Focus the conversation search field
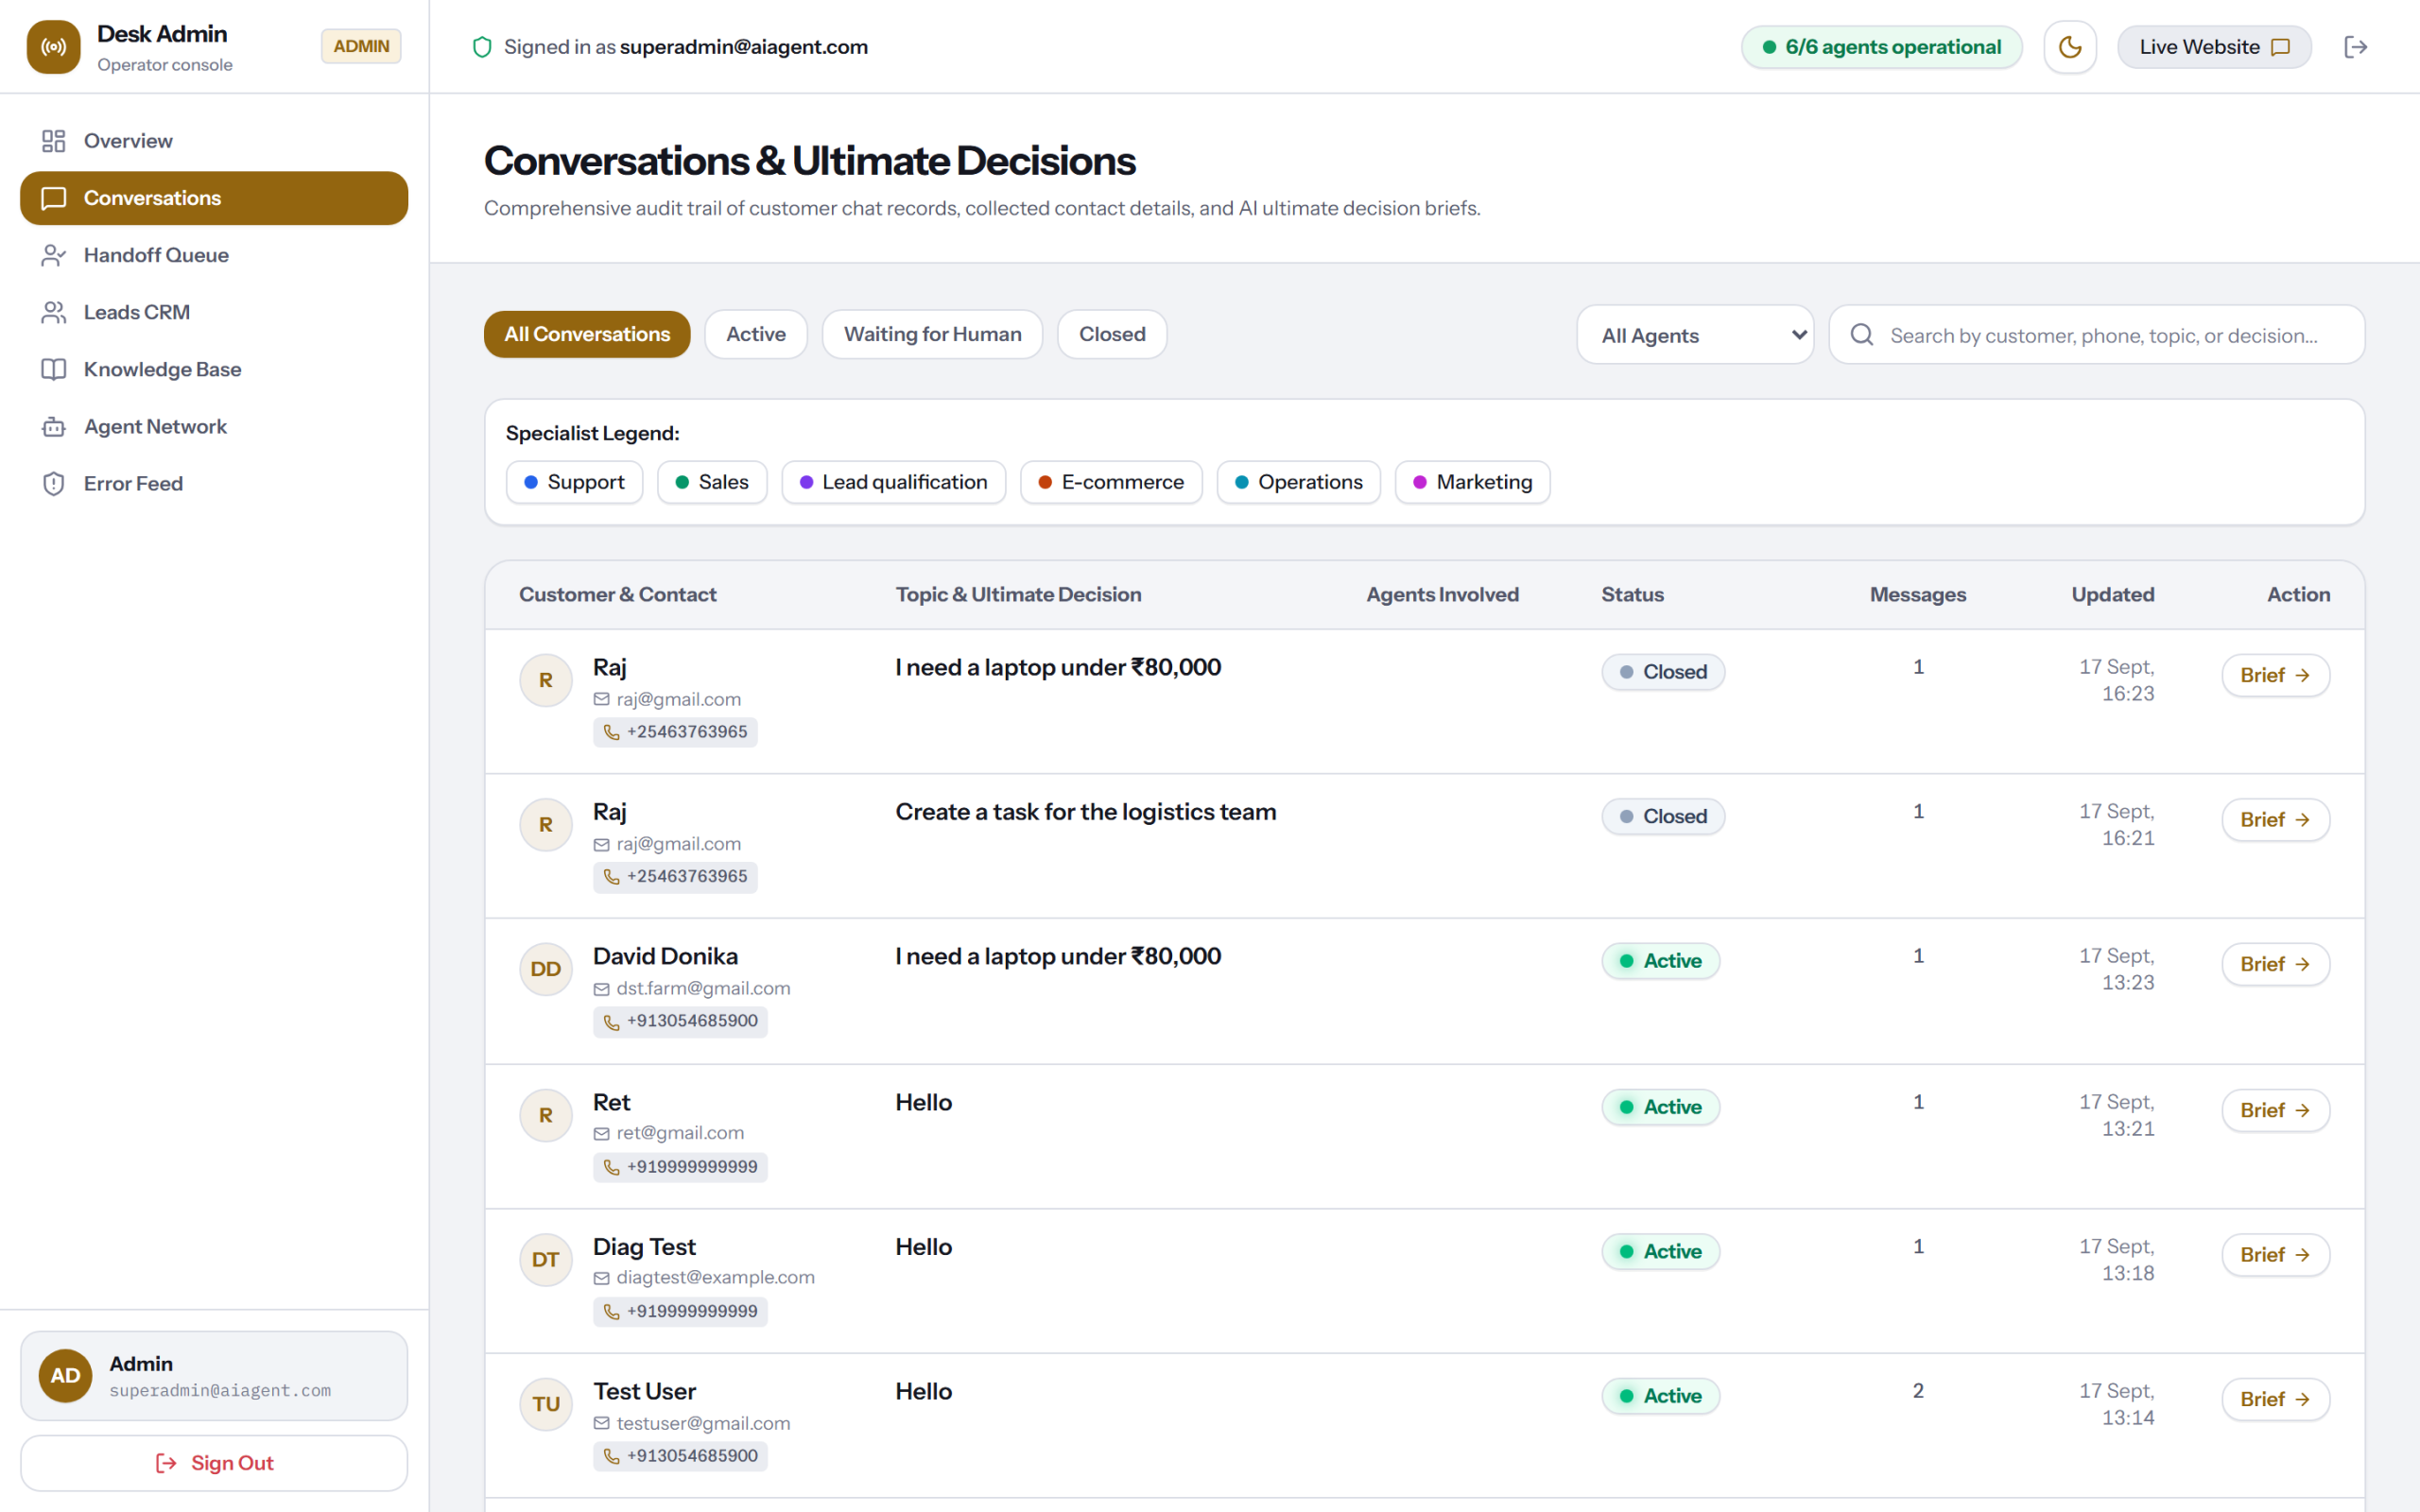The width and height of the screenshot is (2420, 1512). point(2096,335)
